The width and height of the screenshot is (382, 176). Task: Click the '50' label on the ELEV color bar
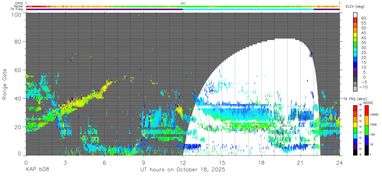click(x=363, y=28)
